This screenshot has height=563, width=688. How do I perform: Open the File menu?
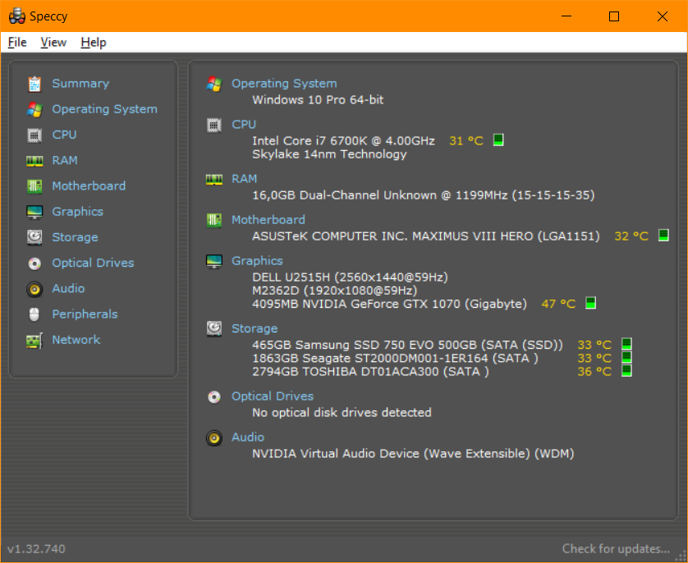pos(17,43)
